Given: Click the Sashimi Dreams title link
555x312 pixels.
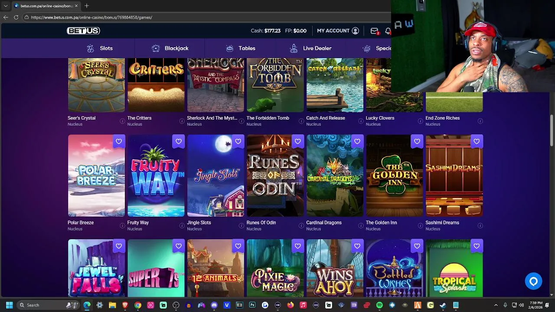Looking at the screenshot, I should pos(442,223).
